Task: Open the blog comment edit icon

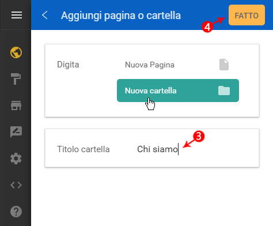Action: [x=16, y=132]
